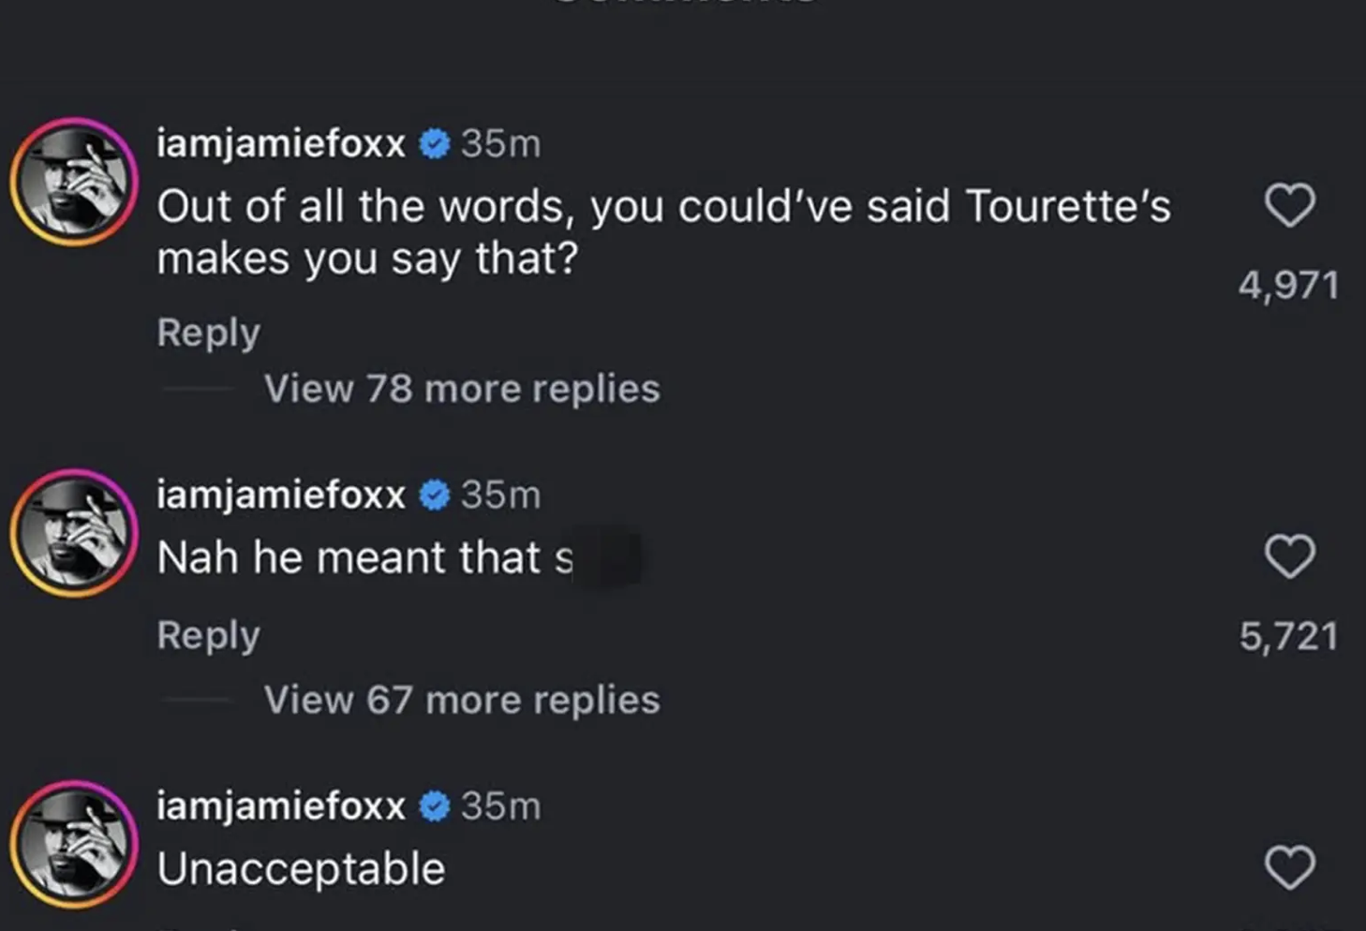The height and width of the screenshot is (931, 1366).
Task: Open iamjamiefoxx username above "Unacceptable"
Action: click(280, 805)
